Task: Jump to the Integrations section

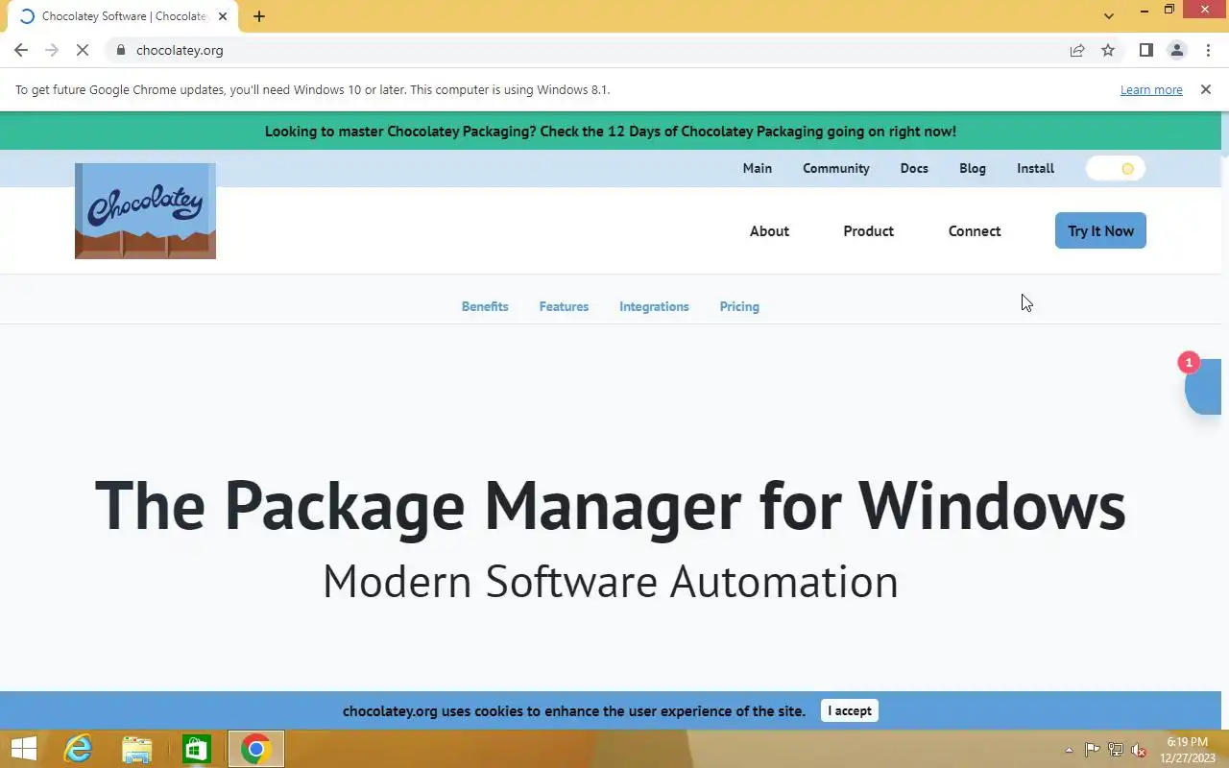Action: (x=654, y=306)
